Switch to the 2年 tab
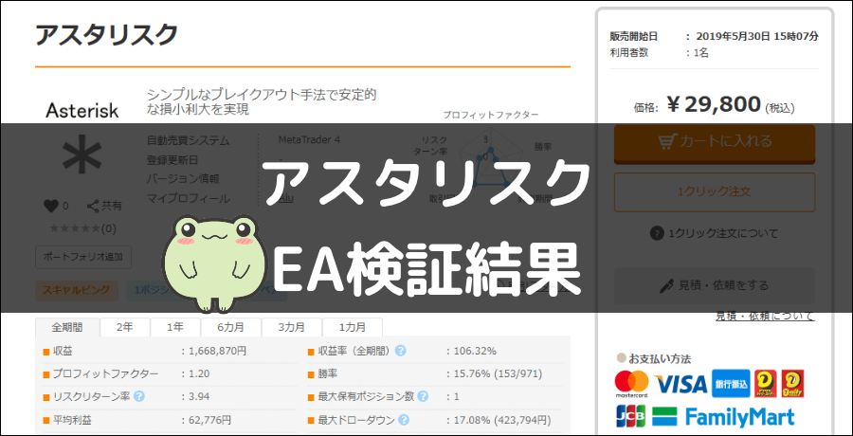This screenshot has width=853, height=436. (125, 327)
